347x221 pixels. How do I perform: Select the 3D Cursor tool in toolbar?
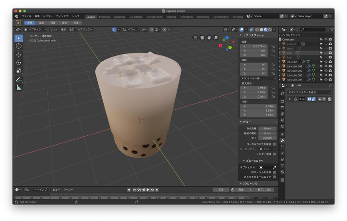pos(19,46)
